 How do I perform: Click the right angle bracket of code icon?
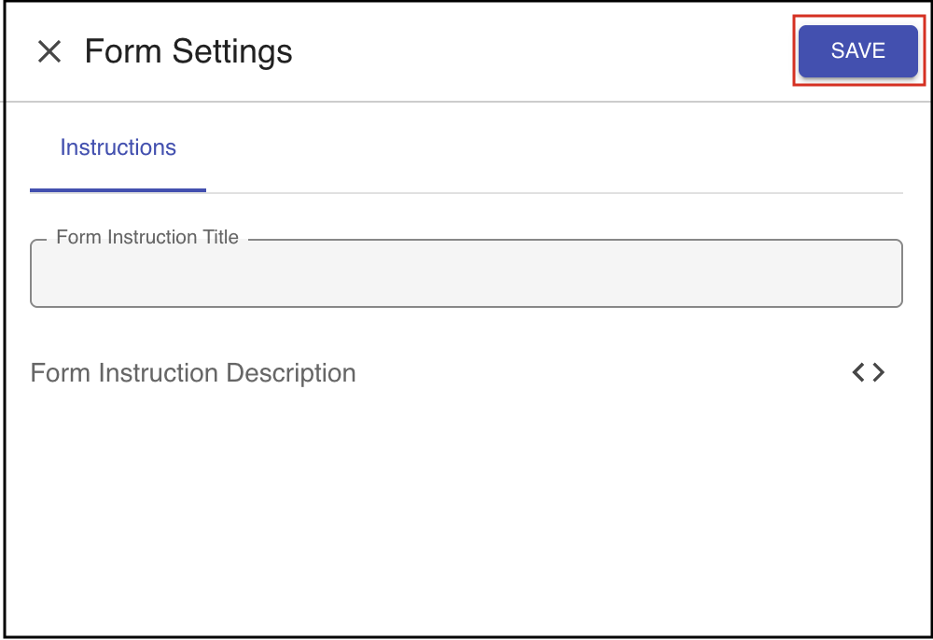click(878, 373)
